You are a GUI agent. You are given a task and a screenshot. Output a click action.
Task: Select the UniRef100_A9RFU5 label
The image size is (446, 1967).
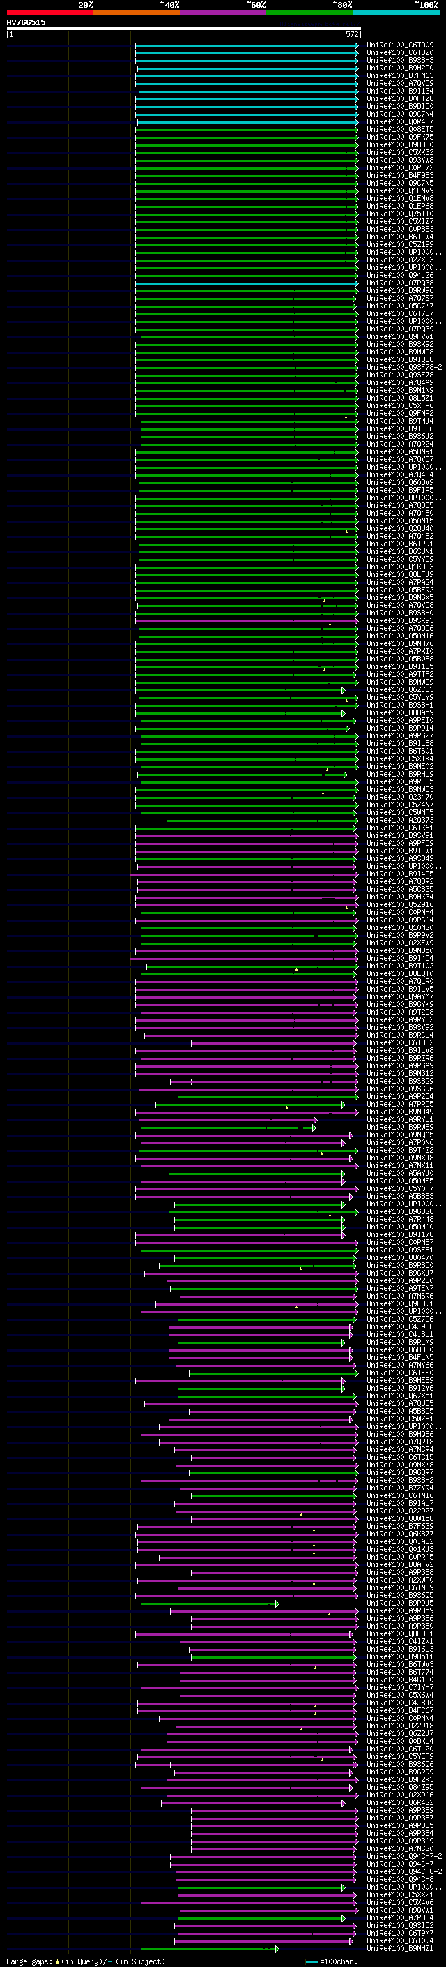click(x=400, y=781)
